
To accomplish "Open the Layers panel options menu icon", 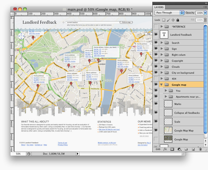I will tap(205, 7).
